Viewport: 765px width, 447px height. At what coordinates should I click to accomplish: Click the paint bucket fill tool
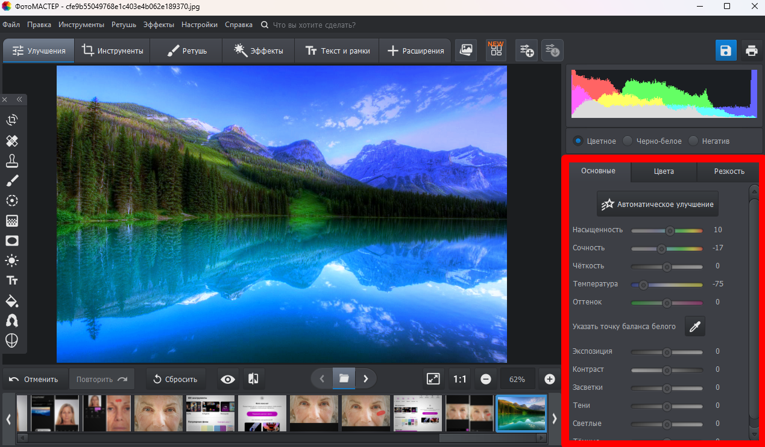[x=12, y=300]
